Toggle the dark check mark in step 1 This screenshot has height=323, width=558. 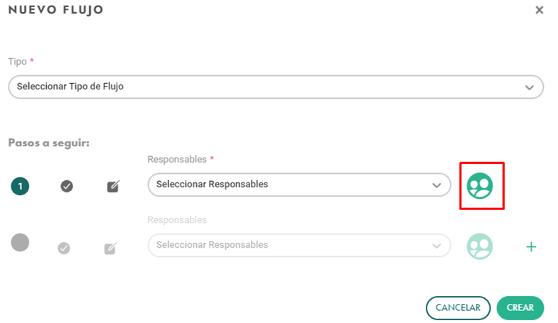tap(67, 186)
